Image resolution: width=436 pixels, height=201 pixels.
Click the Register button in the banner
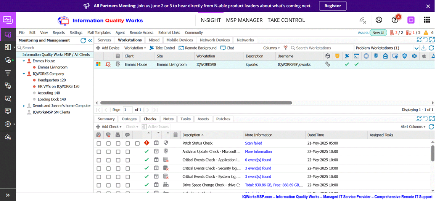click(x=333, y=6)
